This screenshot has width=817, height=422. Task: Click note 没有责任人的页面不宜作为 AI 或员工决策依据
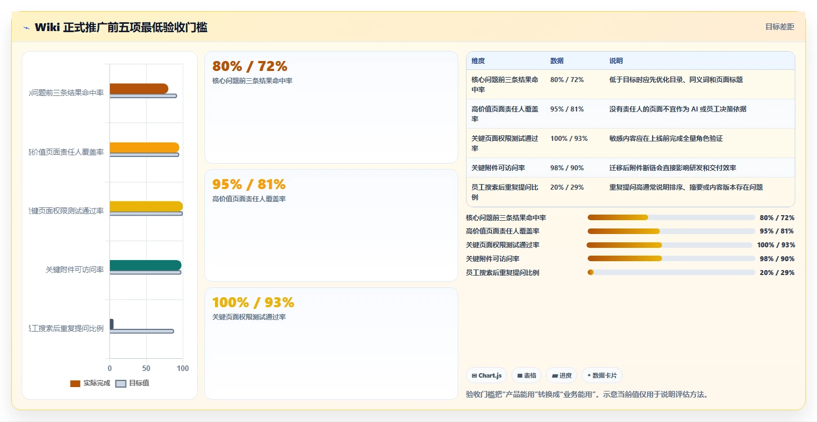point(678,109)
